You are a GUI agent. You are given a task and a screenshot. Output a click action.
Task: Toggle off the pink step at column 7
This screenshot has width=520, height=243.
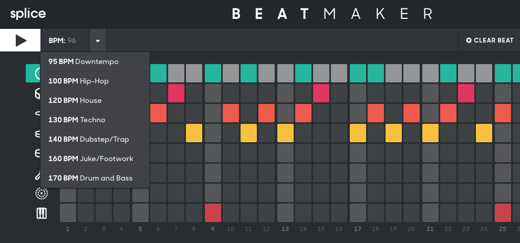click(176, 93)
